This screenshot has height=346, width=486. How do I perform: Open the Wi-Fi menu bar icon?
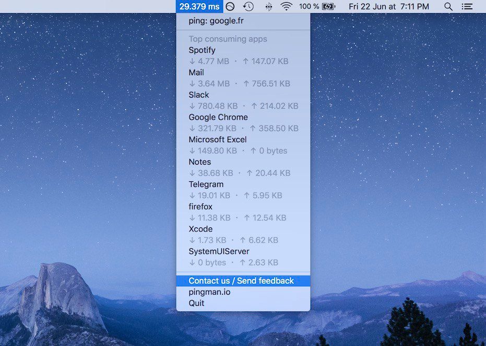[286, 6]
